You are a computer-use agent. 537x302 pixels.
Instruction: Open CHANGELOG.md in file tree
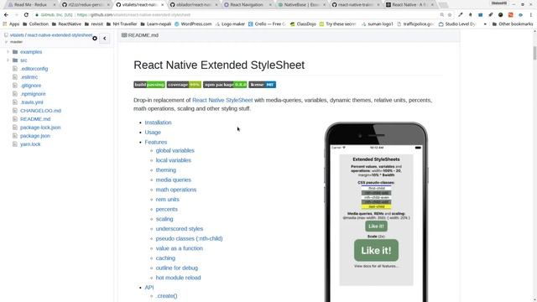click(40, 111)
